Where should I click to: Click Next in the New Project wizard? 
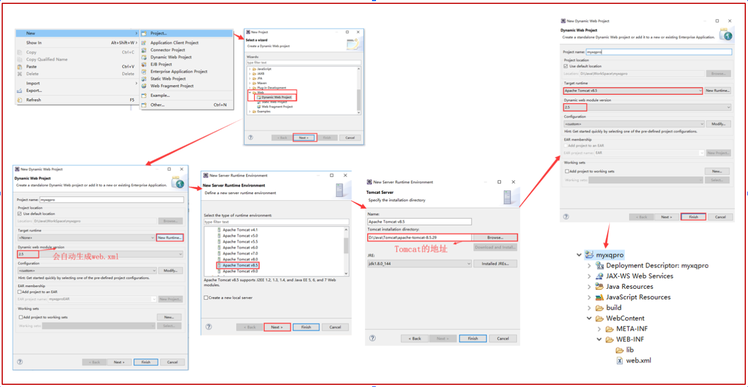coord(305,137)
